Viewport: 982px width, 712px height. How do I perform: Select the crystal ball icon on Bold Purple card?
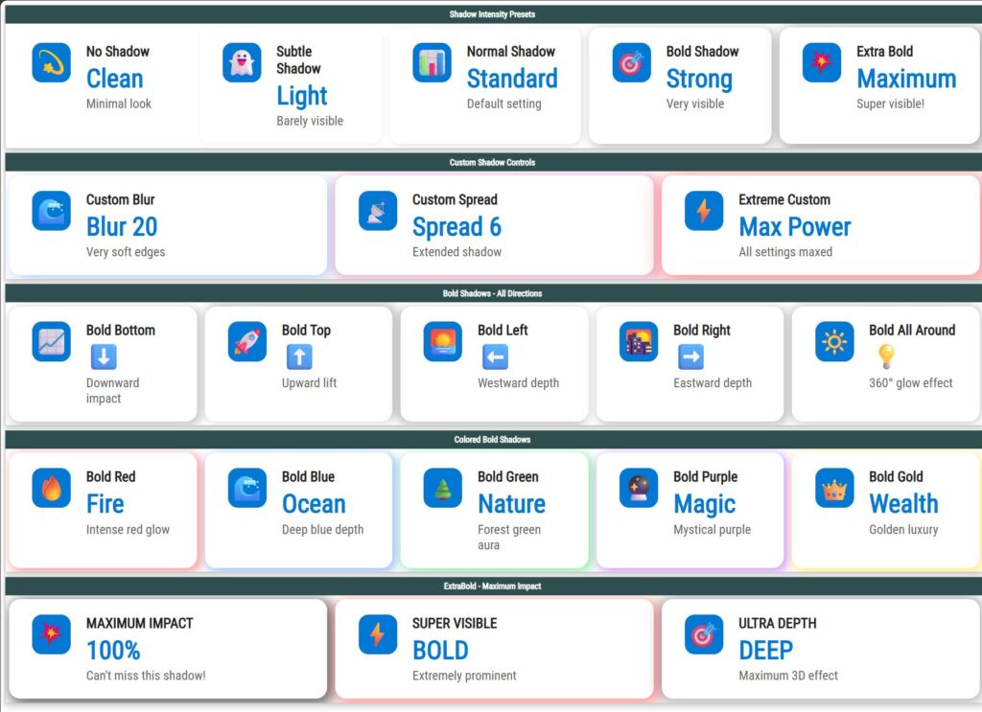click(639, 488)
